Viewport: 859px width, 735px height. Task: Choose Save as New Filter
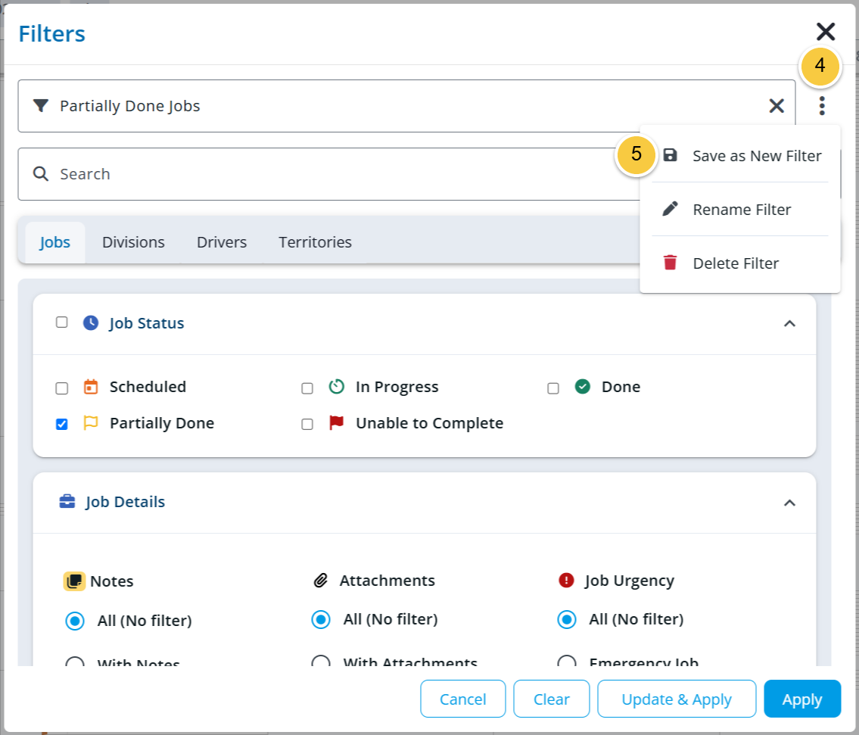(x=740, y=156)
